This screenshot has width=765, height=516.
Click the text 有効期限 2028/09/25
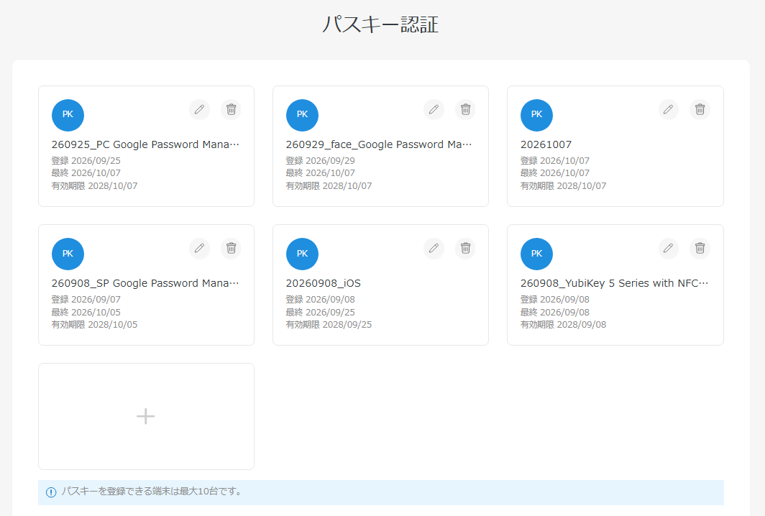[x=329, y=324]
